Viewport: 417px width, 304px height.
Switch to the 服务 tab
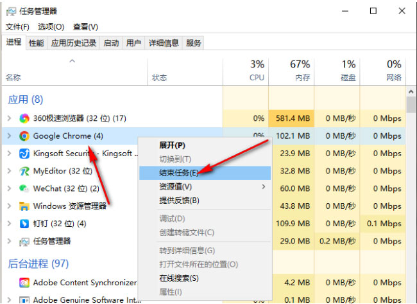[193, 43]
